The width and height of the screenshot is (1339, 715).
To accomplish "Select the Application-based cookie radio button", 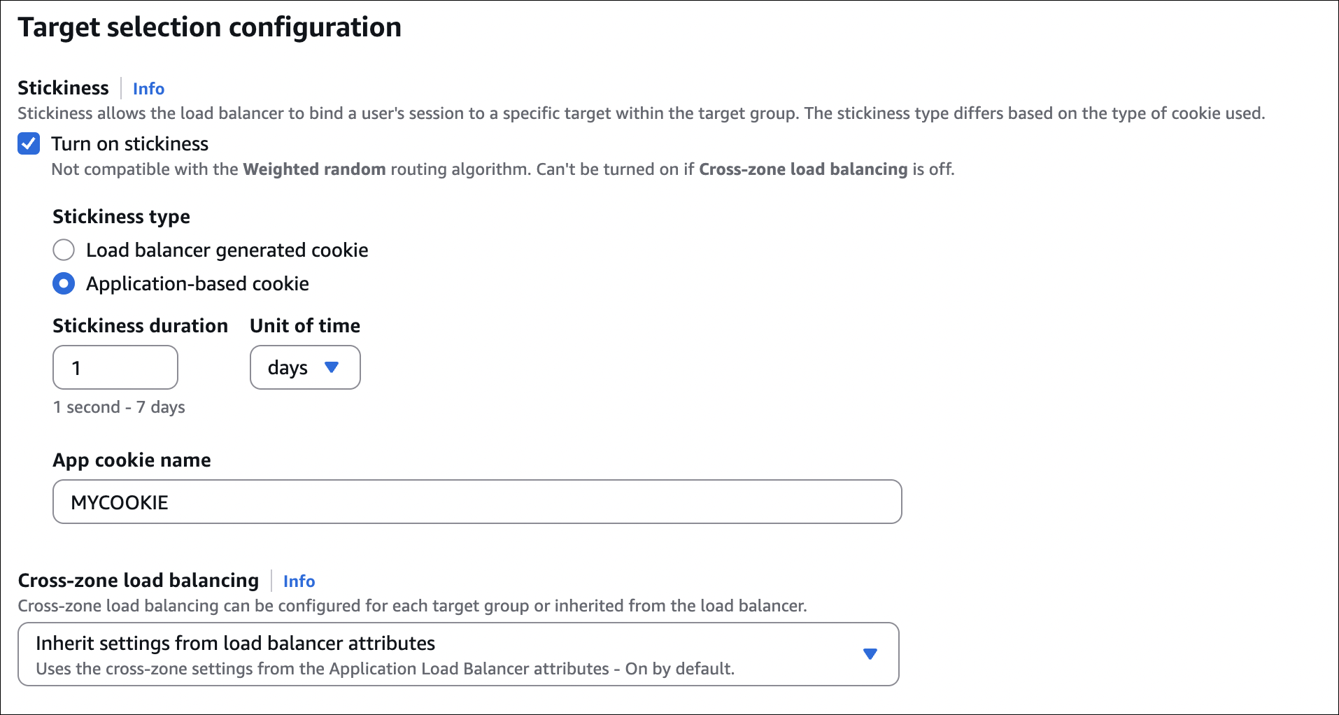I will [x=64, y=283].
